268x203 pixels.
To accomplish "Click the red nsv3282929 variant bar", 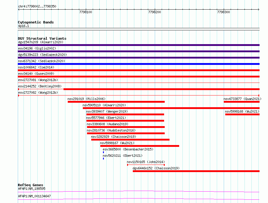I will point(130,140).
